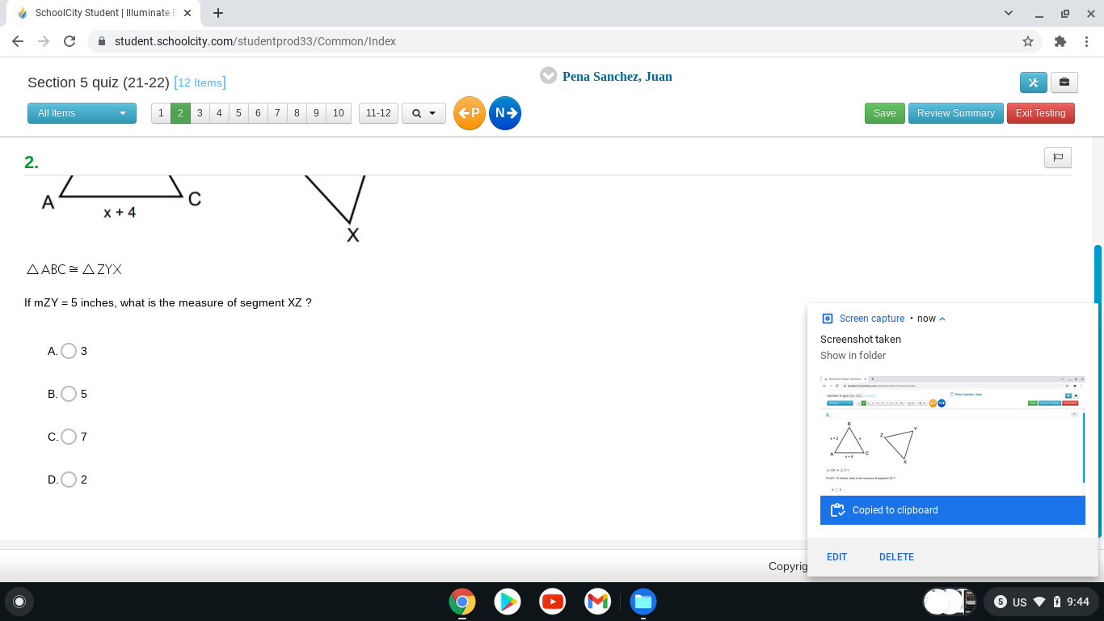Go to question 6
Screen dimensions: 1104x621
(258, 113)
